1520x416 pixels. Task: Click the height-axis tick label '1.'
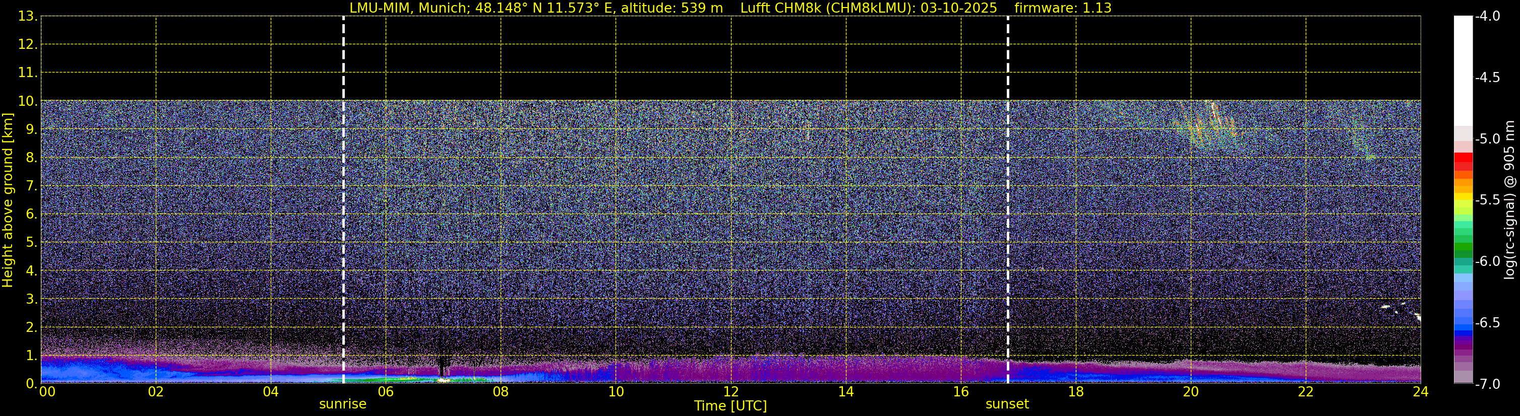[x=31, y=356]
